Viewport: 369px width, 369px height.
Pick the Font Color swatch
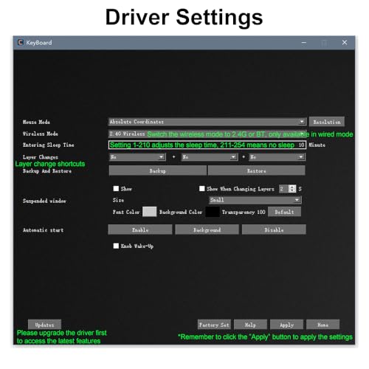tap(149, 212)
